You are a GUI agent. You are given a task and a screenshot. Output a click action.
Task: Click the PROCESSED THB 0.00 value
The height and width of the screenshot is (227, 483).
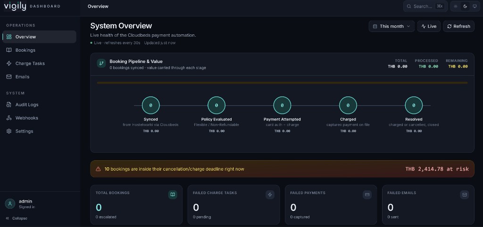[x=428, y=67]
